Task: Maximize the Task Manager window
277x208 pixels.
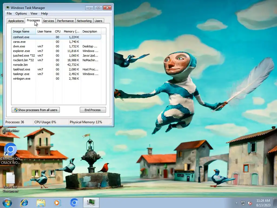Action: point(98,8)
